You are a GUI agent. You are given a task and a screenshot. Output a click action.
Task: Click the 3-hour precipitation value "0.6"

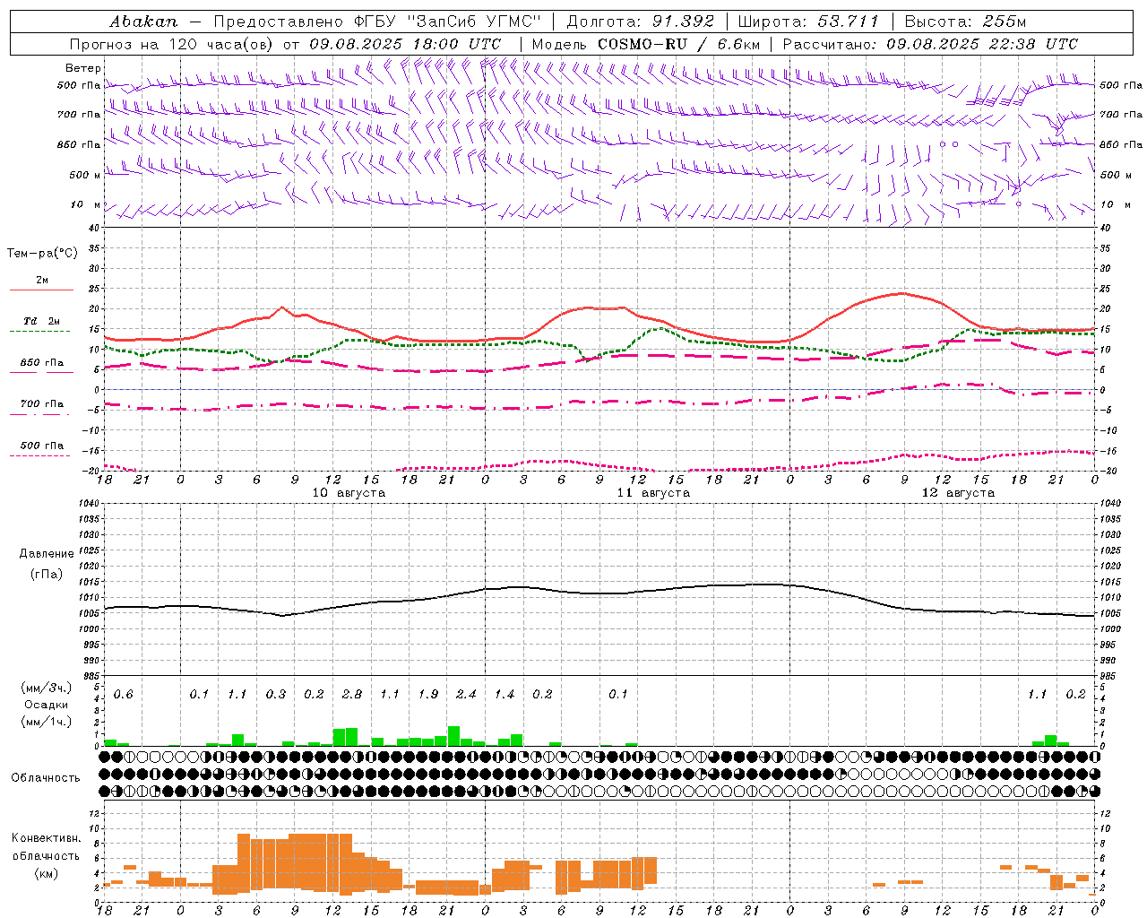coord(123,695)
